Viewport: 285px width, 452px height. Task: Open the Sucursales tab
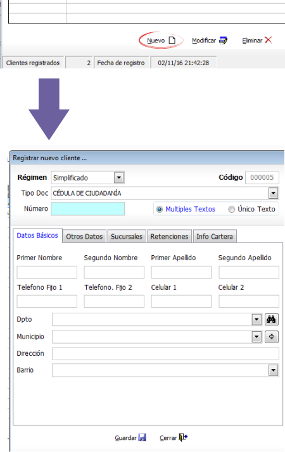coord(127,236)
